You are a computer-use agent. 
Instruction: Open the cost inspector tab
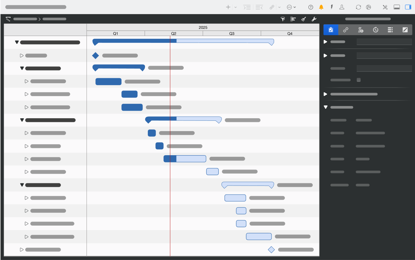361,30
